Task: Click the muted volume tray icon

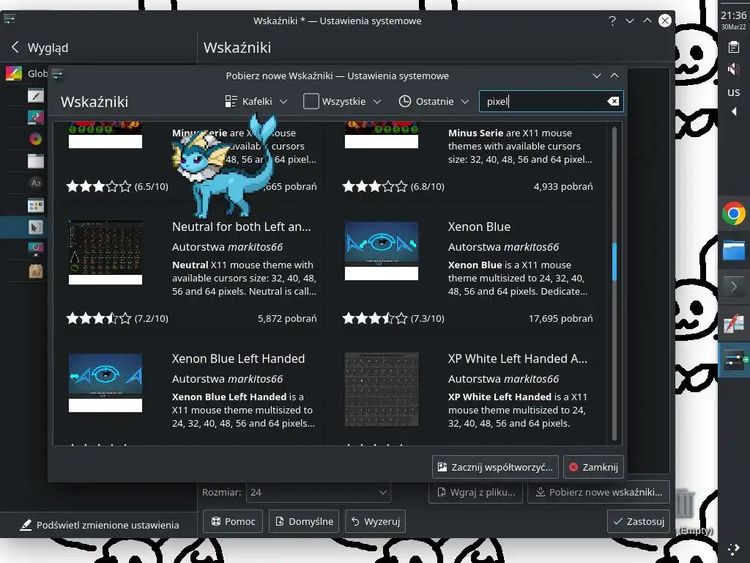Action: 734,69
